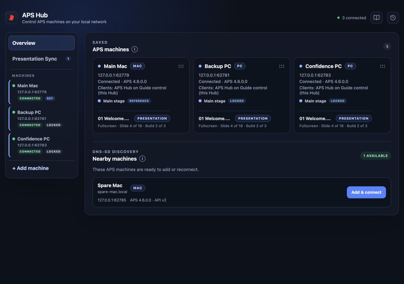Click the saved machines count badge 3
Screen dimensions: 404x284
(387, 46)
